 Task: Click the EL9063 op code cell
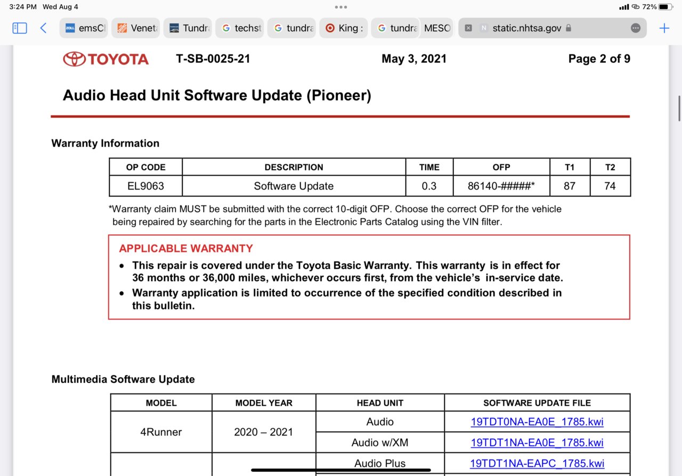tap(146, 186)
